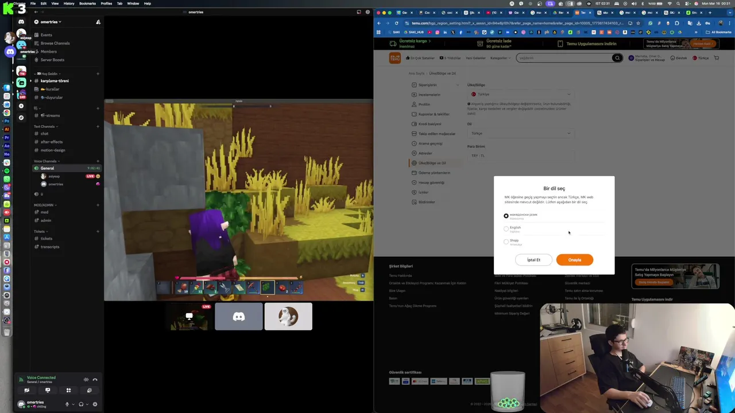
Task: Open Yeni Gelenler link
Action: (x=475, y=58)
